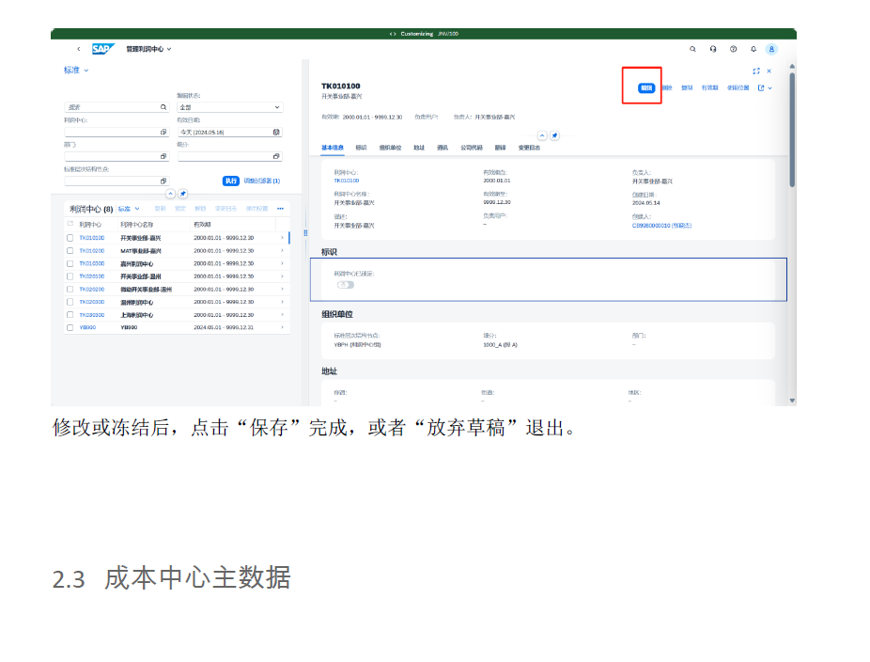Open the 全部 editing status dropdown
The image size is (870, 662).
point(228,107)
